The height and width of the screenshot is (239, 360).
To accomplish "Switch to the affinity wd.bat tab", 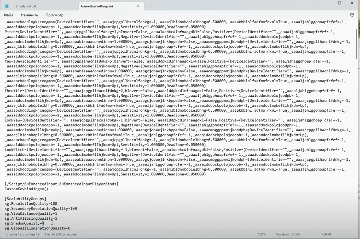I will [x=26, y=6].
